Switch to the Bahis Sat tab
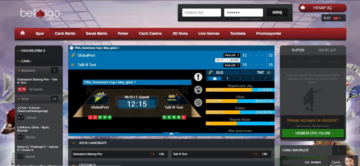This screenshot has width=360, height=166. [x=327, y=50]
